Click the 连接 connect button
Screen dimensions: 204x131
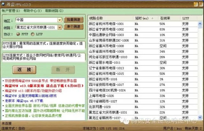24,69
